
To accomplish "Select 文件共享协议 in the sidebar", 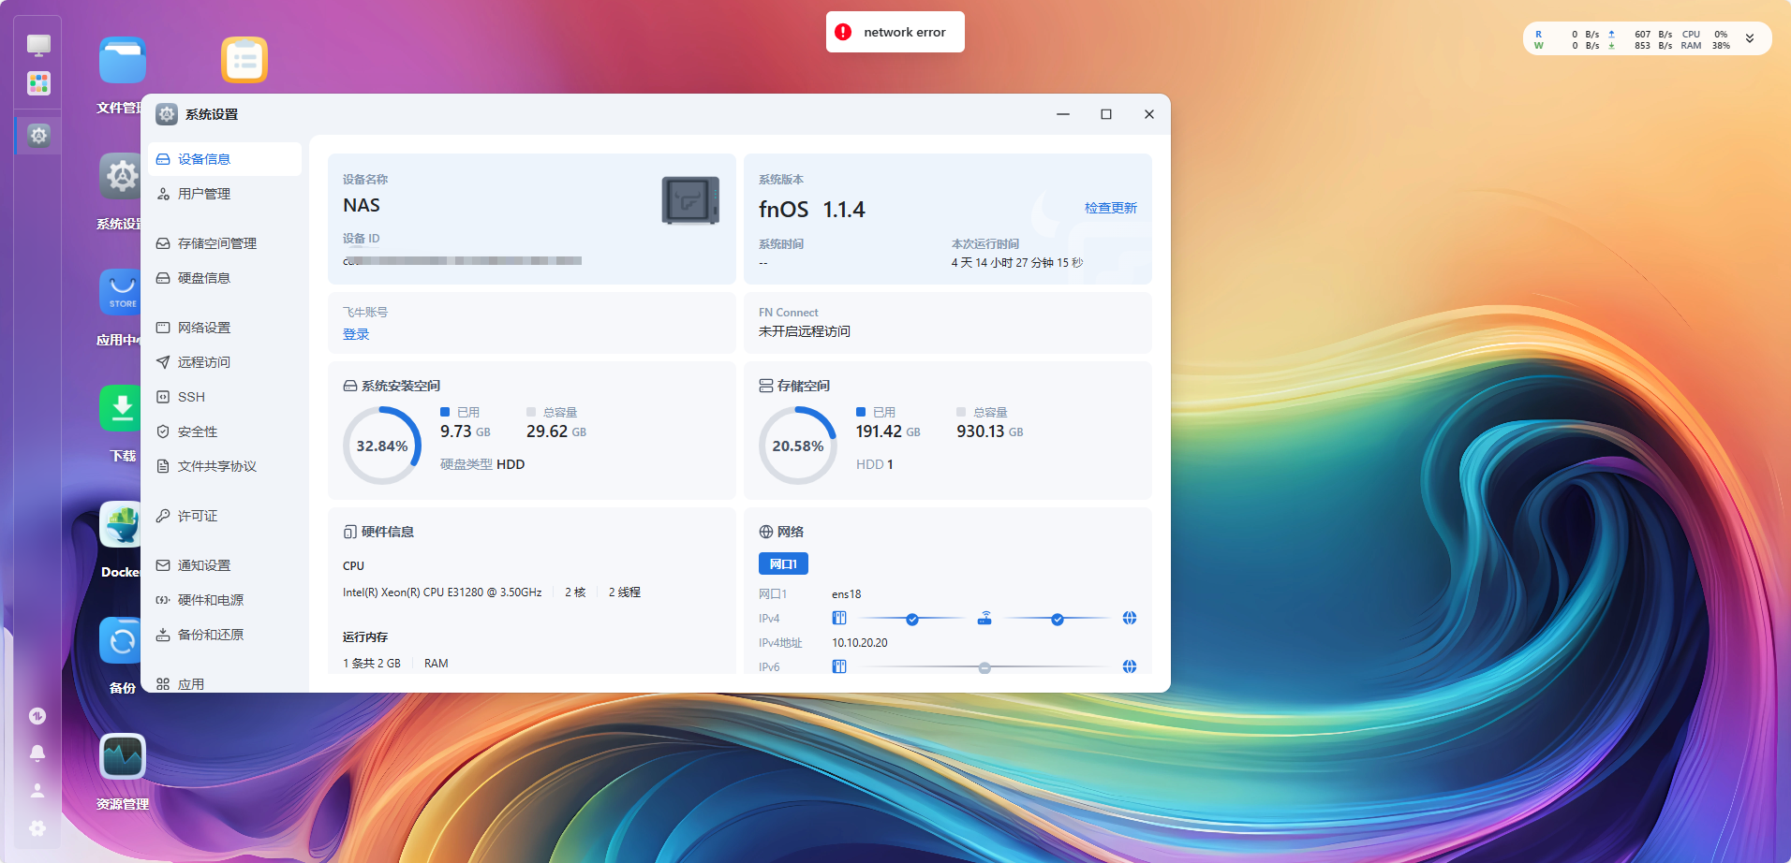I will pos(225,466).
